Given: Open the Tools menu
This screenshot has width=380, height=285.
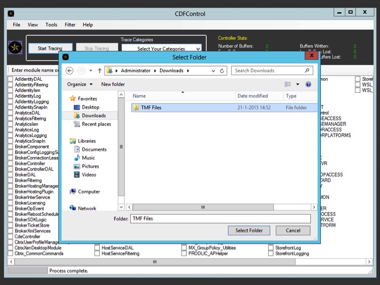Looking at the screenshot, I should coord(51,25).
